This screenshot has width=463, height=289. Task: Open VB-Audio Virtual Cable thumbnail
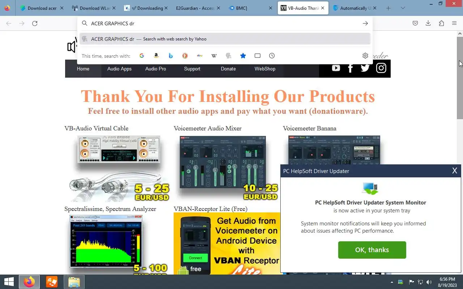[x=119, y=168]
